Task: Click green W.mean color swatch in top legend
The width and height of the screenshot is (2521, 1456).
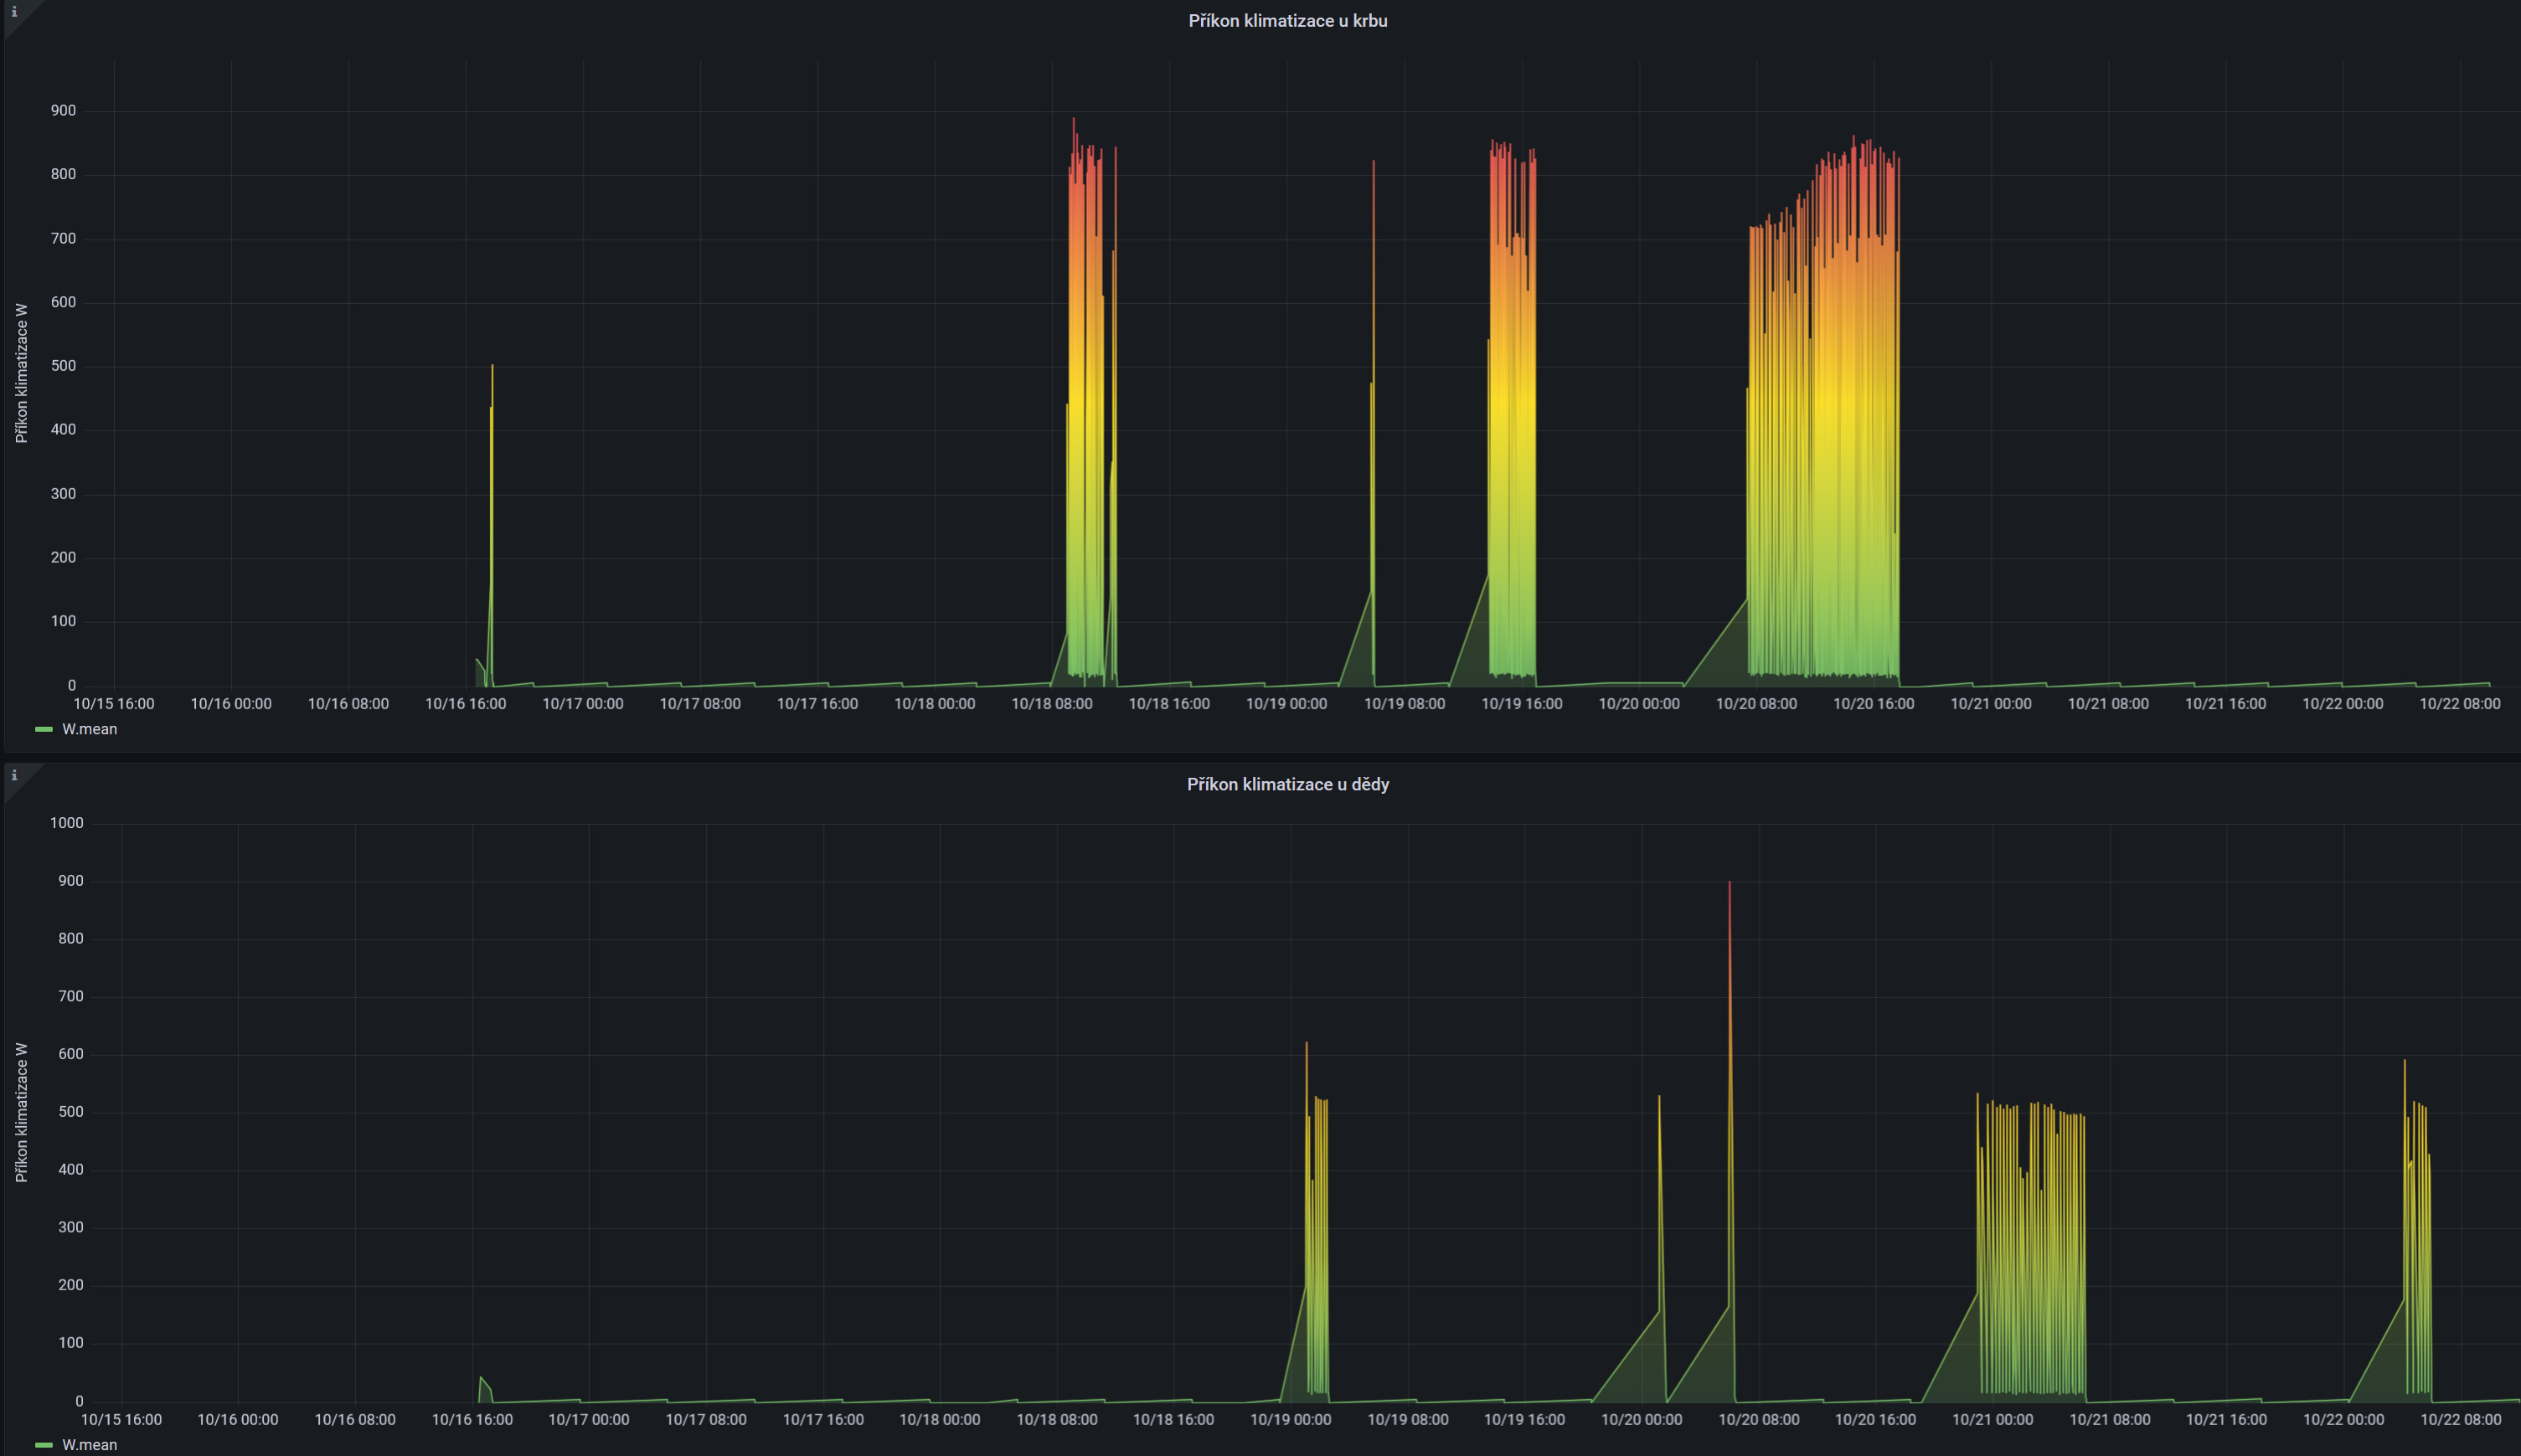Action: pyautogui.click(x=43, y=729)
